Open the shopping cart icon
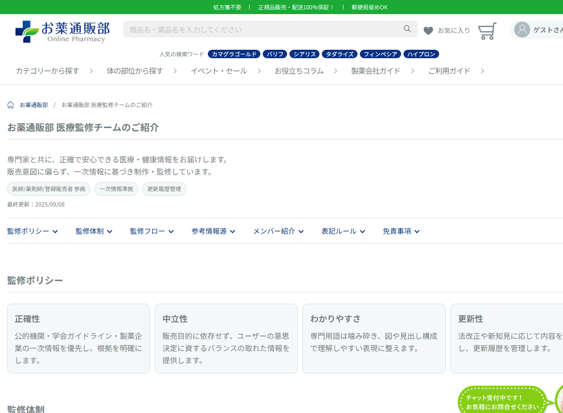 click(x=487, y=31)
